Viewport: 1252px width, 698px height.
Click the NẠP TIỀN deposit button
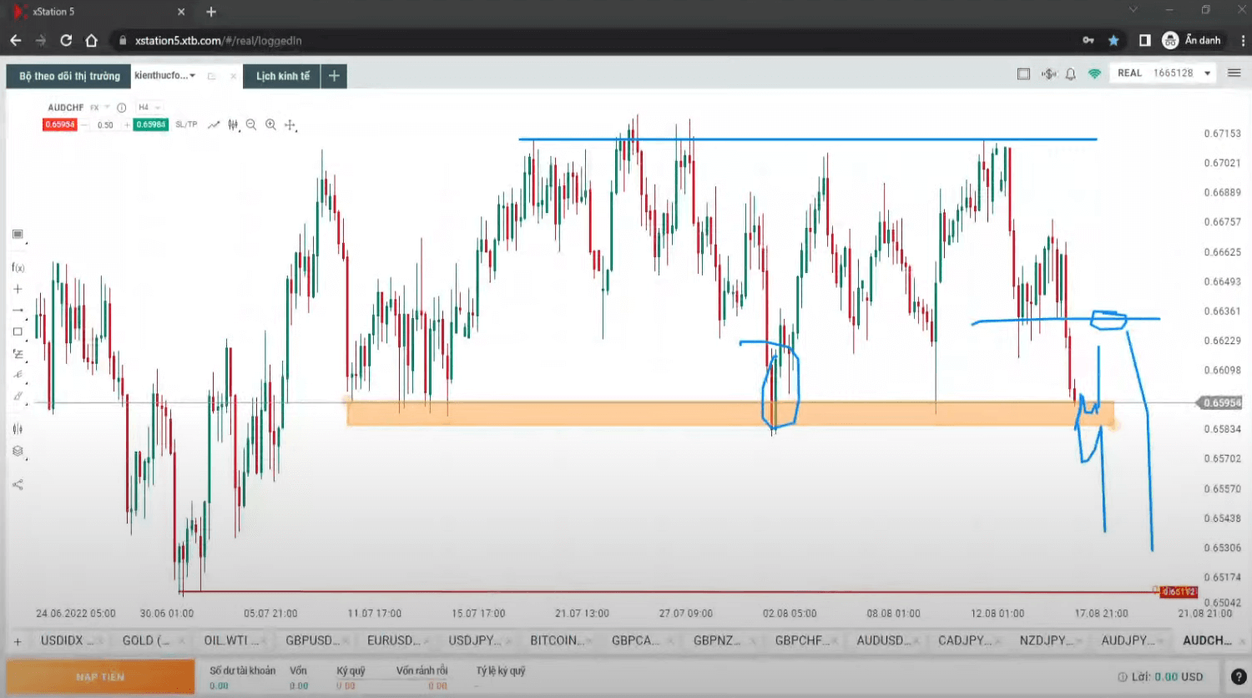tap(100, 676)
